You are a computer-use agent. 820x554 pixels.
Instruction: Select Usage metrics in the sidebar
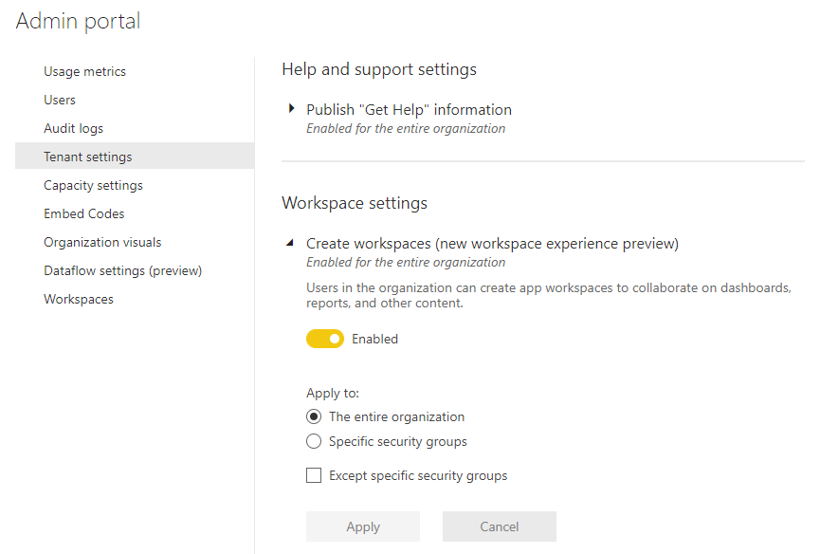click(x=84, y=70)
